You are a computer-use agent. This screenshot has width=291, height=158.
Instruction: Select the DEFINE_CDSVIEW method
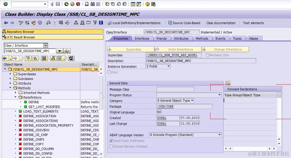click(x=36, y=130)
